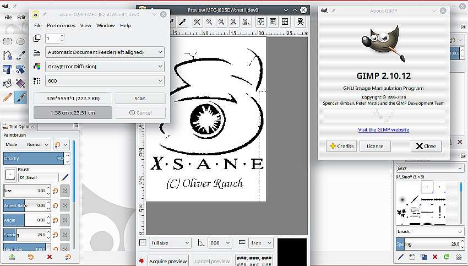Link Angle to brush native toggle
Image resolution: width=468 pixels, height=266 pixels.
pyautogui.click(x=65, y=220)
